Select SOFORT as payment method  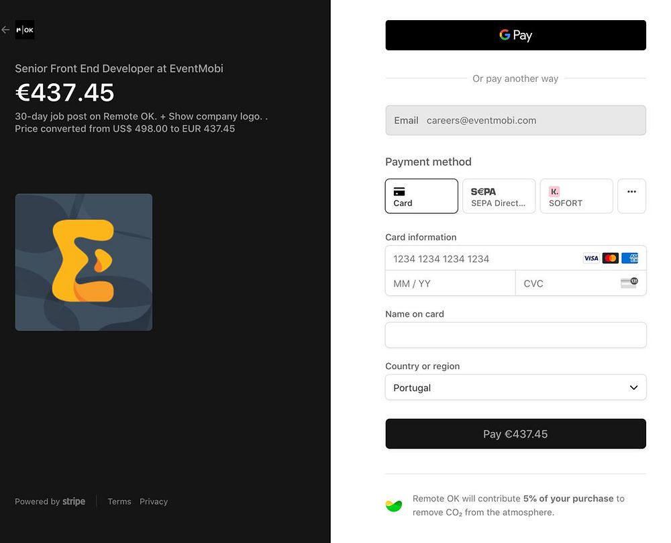[576, 196]
